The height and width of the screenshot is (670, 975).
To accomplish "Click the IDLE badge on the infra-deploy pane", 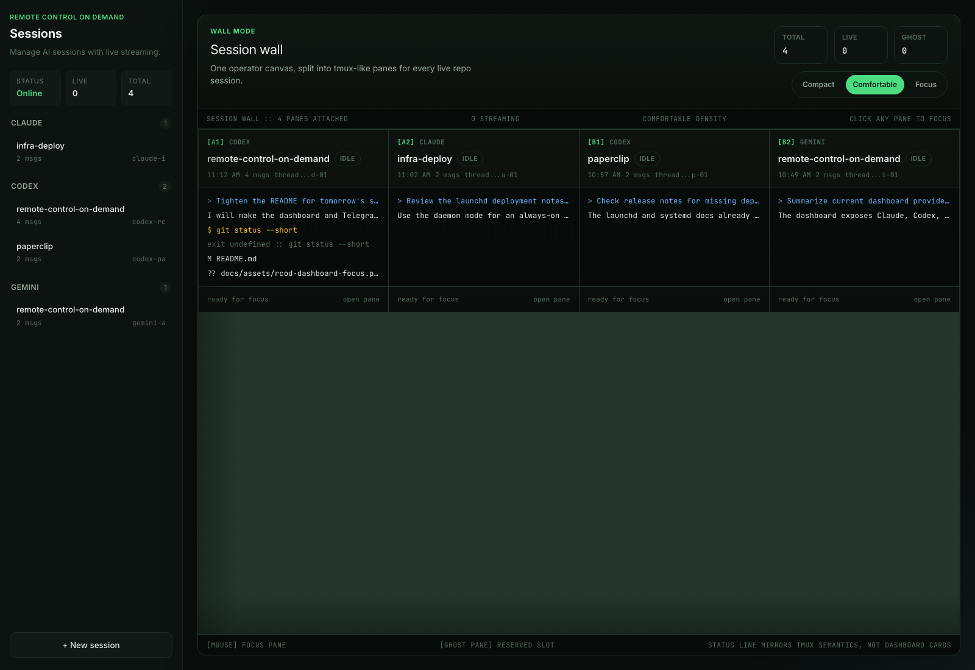I will [x=470, y=159].
